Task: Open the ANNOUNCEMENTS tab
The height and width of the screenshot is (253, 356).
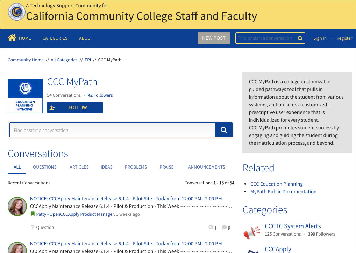Action: tap(206, 167)
